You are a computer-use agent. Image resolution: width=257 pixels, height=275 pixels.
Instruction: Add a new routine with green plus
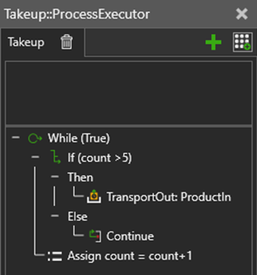[x=213, y=42]
